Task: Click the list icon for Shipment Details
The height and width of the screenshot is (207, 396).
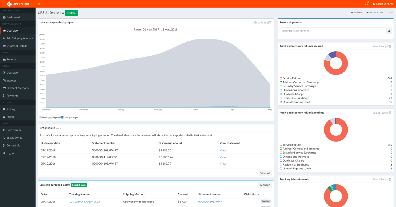Action: tap(4, 46)
